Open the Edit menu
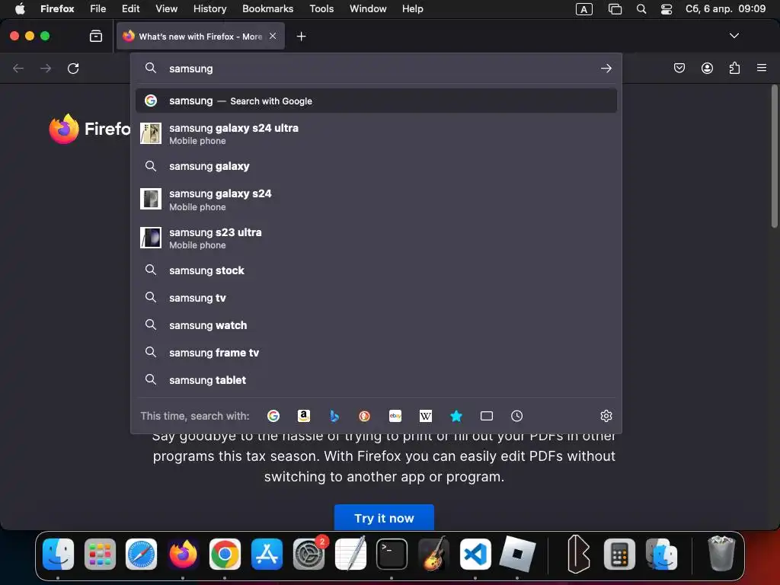Viewport: 780px width, 585px height. click(130, 8)
